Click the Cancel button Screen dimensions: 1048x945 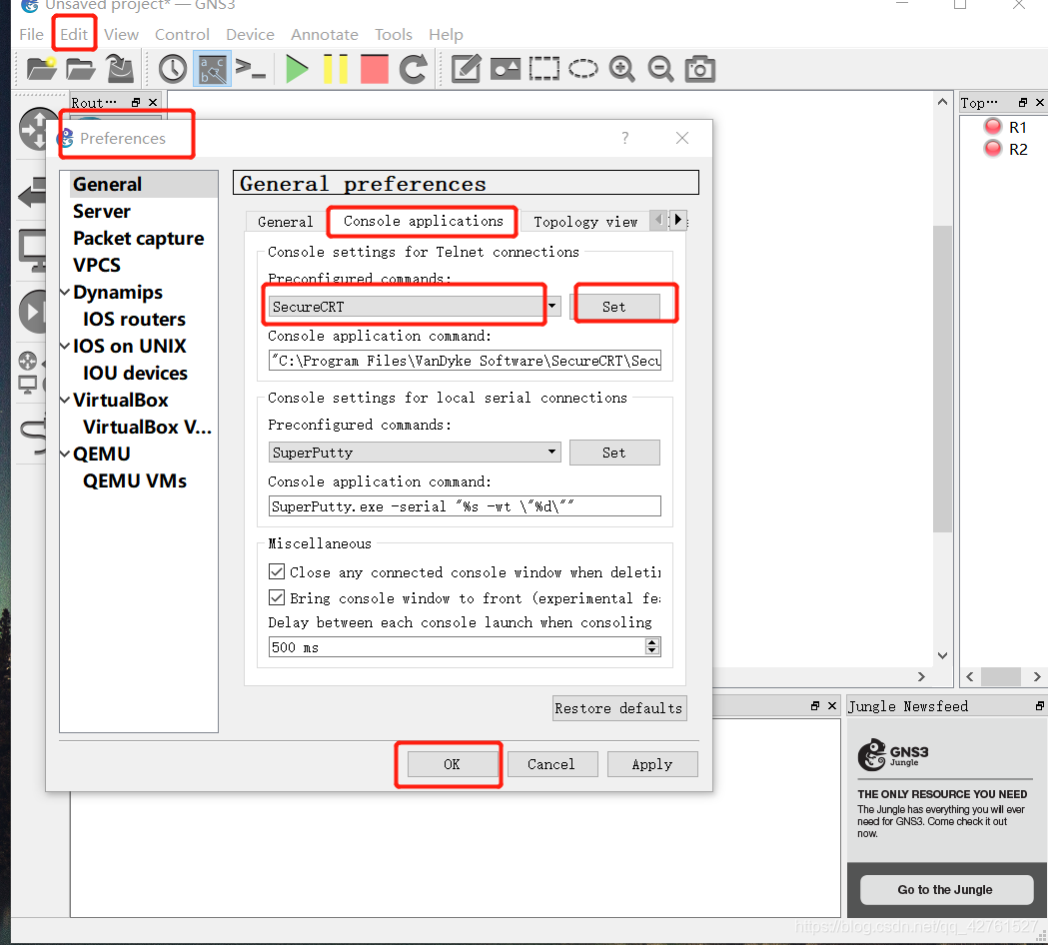[x=552, y=764]
